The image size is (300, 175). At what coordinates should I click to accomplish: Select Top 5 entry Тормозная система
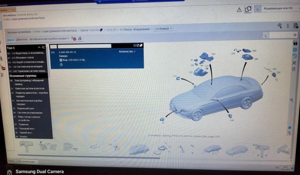[x=27, y=71]
